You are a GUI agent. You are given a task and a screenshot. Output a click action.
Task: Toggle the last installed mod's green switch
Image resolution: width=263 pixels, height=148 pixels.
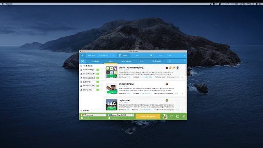pyautogui.click(x=98, y=90)
